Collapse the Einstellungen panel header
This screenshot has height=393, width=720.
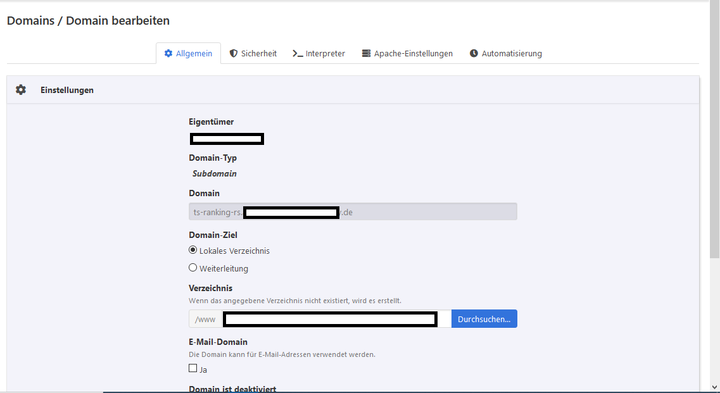point(67,90)
